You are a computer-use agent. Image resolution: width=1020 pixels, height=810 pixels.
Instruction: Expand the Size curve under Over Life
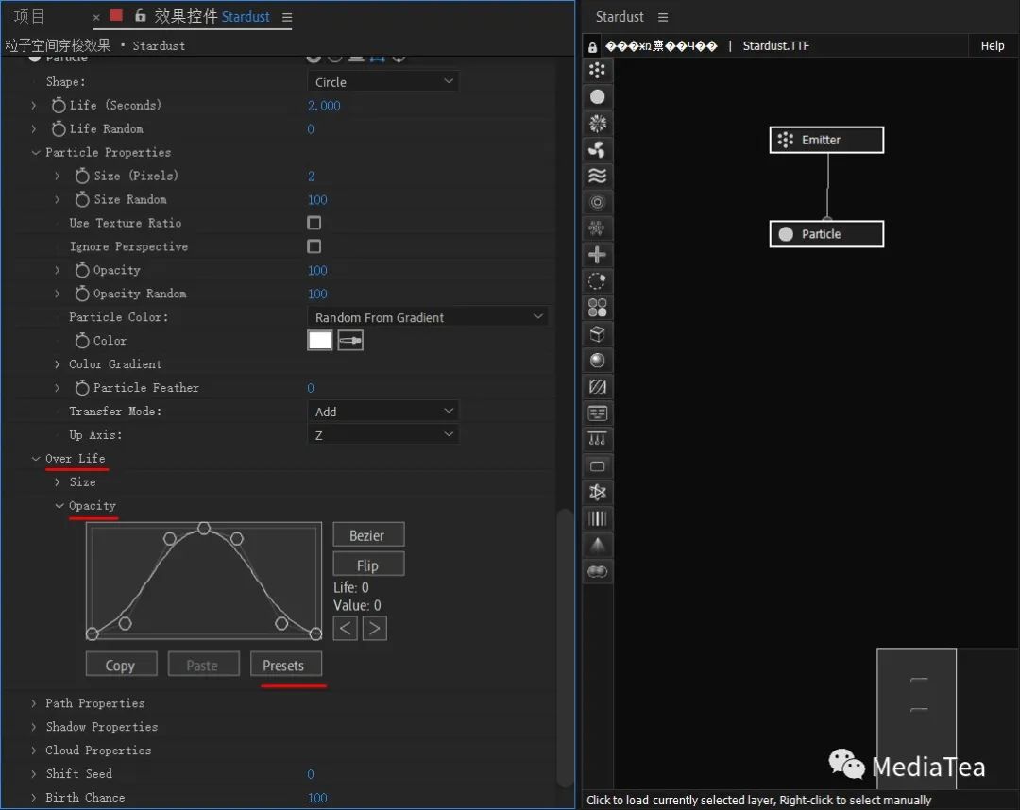click(x=58, y=481)
